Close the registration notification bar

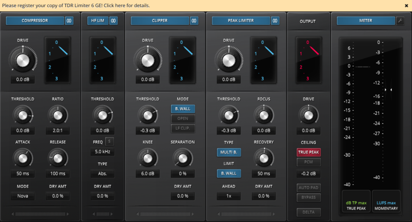[x=406, y=5]
